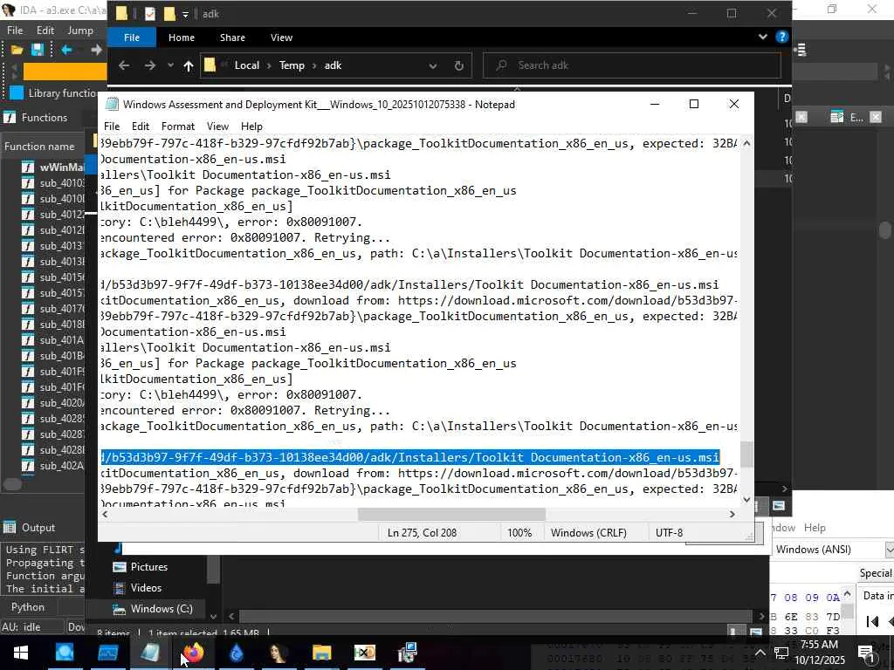Viewport: 894px width, 670px height.
Task: Click Search adk input field
Action: pos(632,65)
